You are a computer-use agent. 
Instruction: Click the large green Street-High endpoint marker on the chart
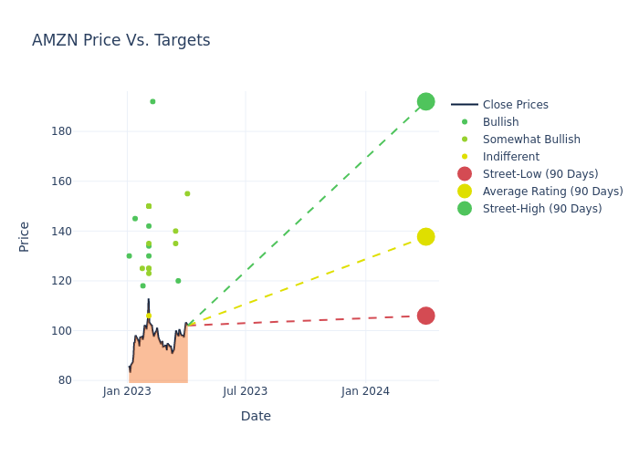pyautogui.click(x=425, y=101)
